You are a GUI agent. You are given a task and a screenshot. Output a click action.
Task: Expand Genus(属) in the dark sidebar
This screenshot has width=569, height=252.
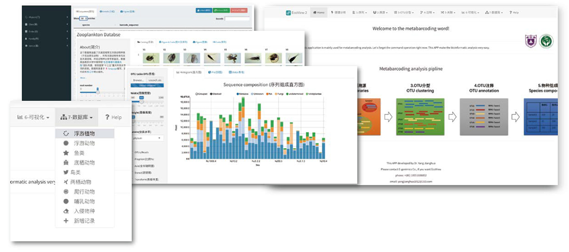coord(46,46)
